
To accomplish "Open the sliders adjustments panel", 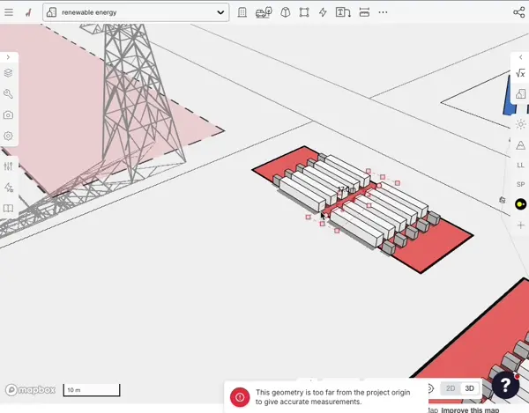I will tap(9, 166).
